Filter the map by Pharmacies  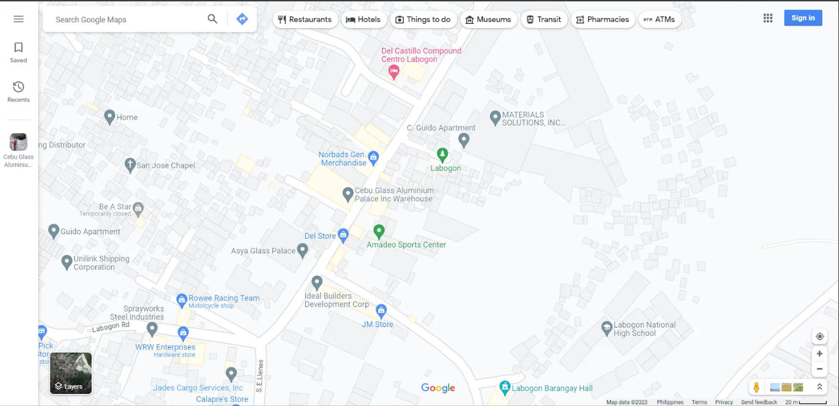[603, 19]
